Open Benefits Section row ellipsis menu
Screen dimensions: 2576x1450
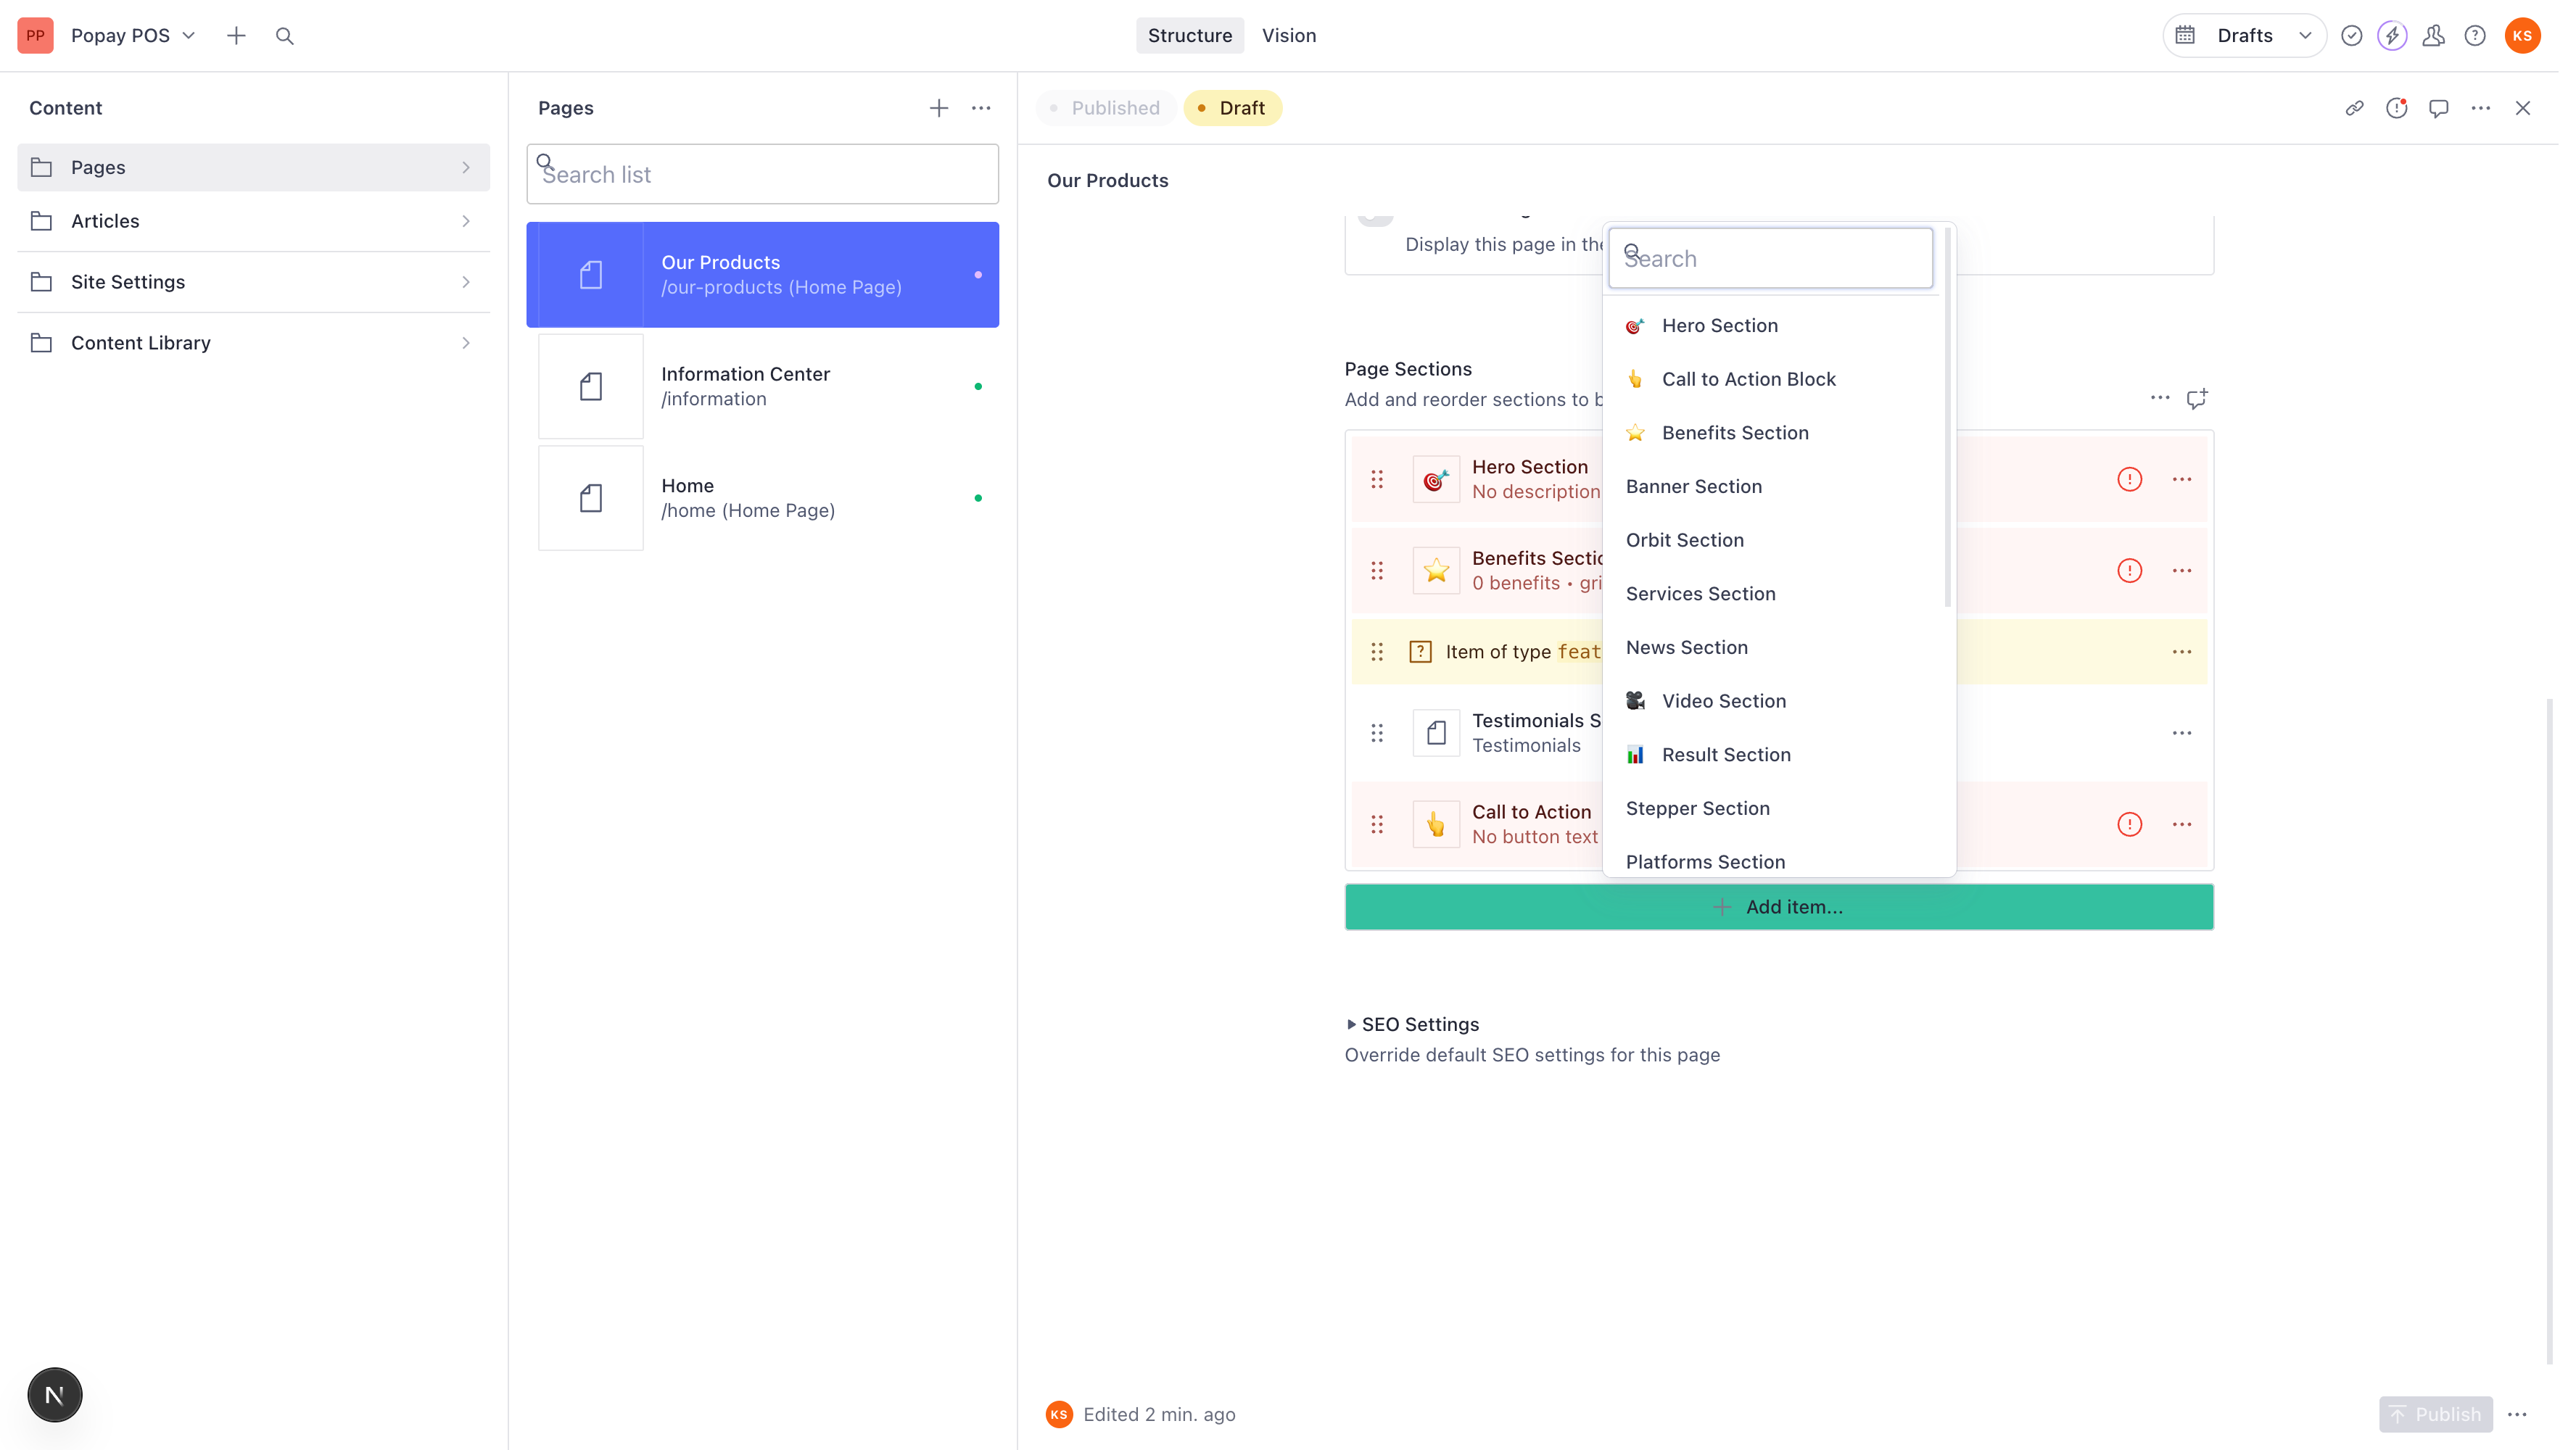click(2181, 570)
